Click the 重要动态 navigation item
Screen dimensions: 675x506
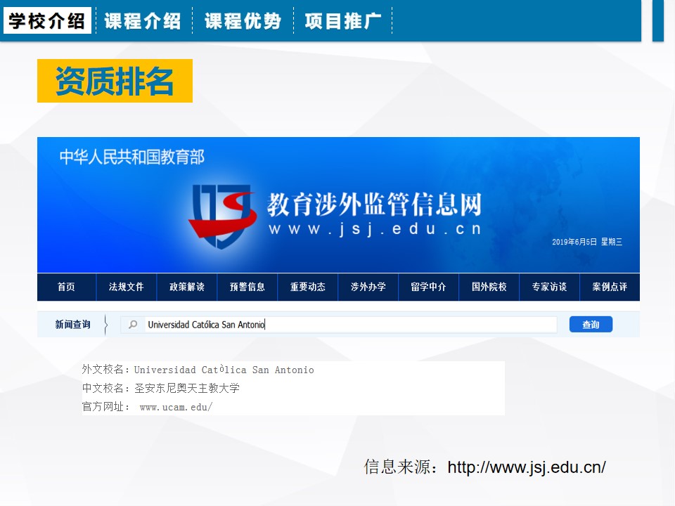coord(308,287)
